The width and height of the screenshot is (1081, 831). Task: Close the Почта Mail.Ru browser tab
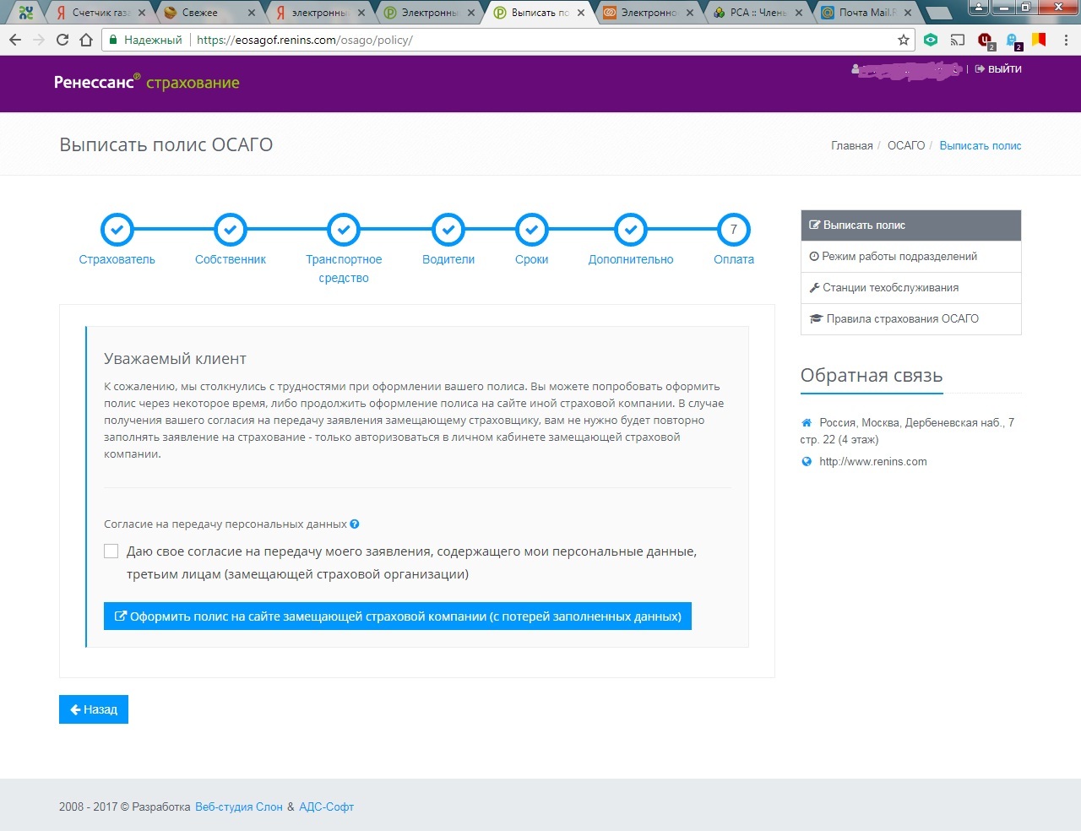[908, 13]
